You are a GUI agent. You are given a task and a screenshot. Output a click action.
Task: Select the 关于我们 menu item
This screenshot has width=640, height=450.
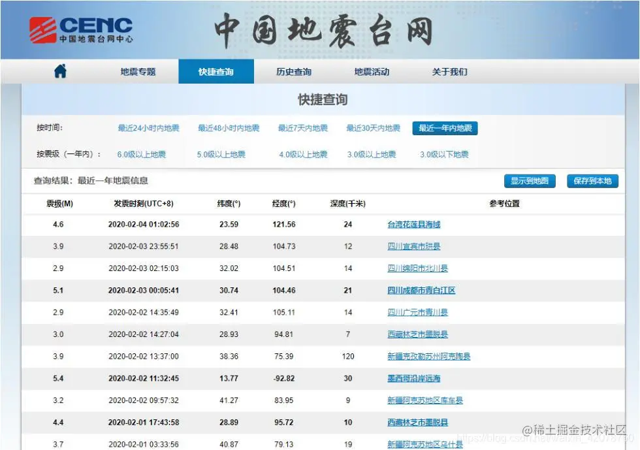[449, 71]
